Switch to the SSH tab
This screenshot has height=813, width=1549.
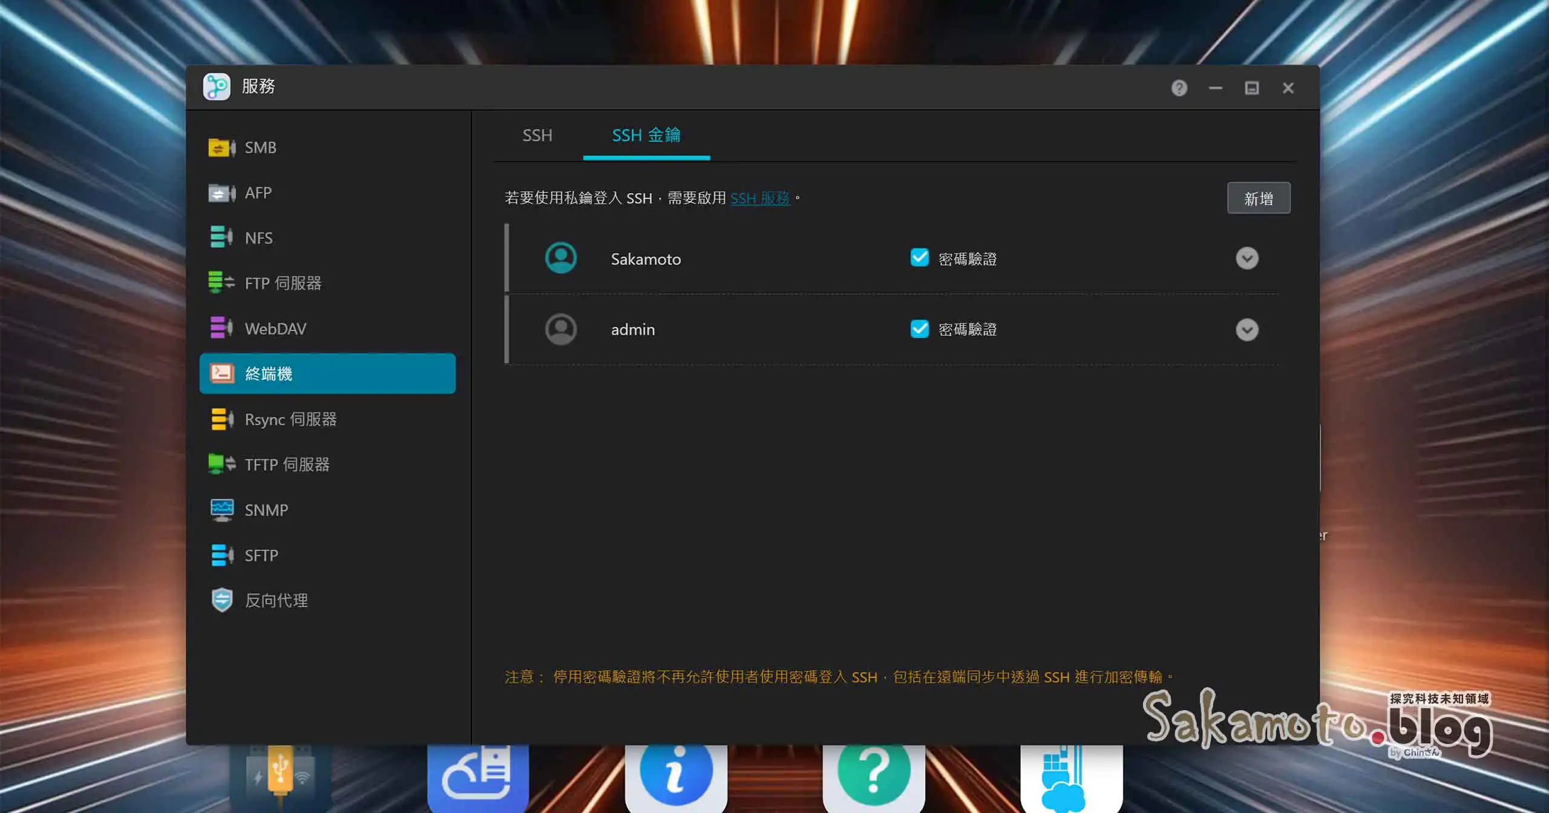pos(537,135)
